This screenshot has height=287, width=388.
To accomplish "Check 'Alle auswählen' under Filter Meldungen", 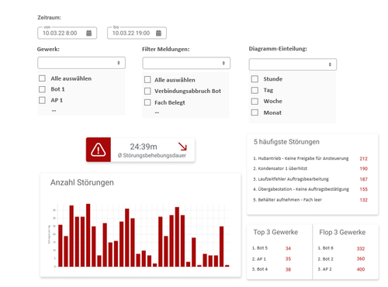I will click(147, 80).
